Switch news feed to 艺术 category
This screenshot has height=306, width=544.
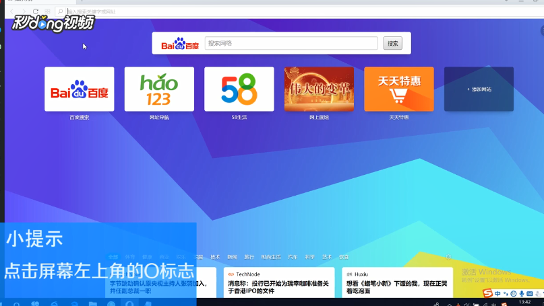click(326, 257)
